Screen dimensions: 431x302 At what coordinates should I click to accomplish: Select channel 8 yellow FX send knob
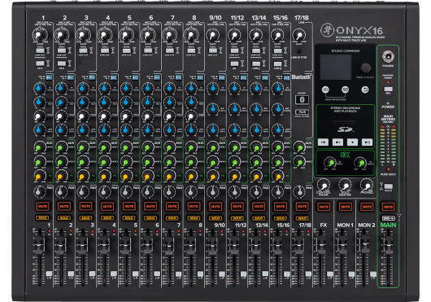click(x=191, y=176)
